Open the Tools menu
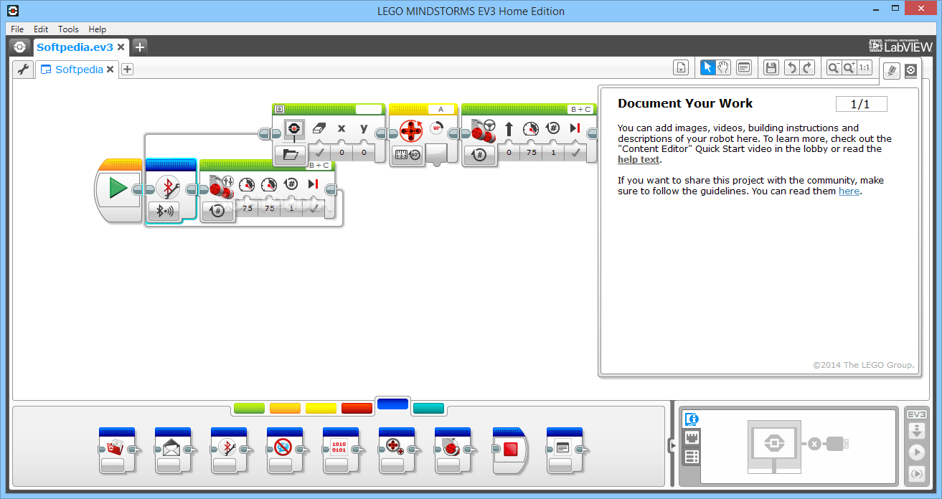The width and height of the screenshot is (942, 499). click(68, 29)
